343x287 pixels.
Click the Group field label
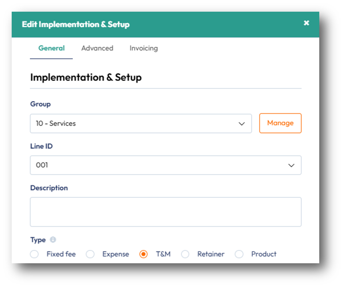pyautogui.click(x=40, y=104)
